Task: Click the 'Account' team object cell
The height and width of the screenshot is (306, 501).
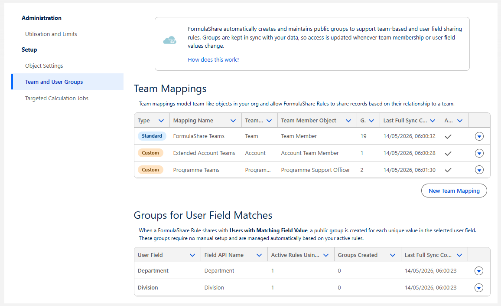Action: click(255, 153)
